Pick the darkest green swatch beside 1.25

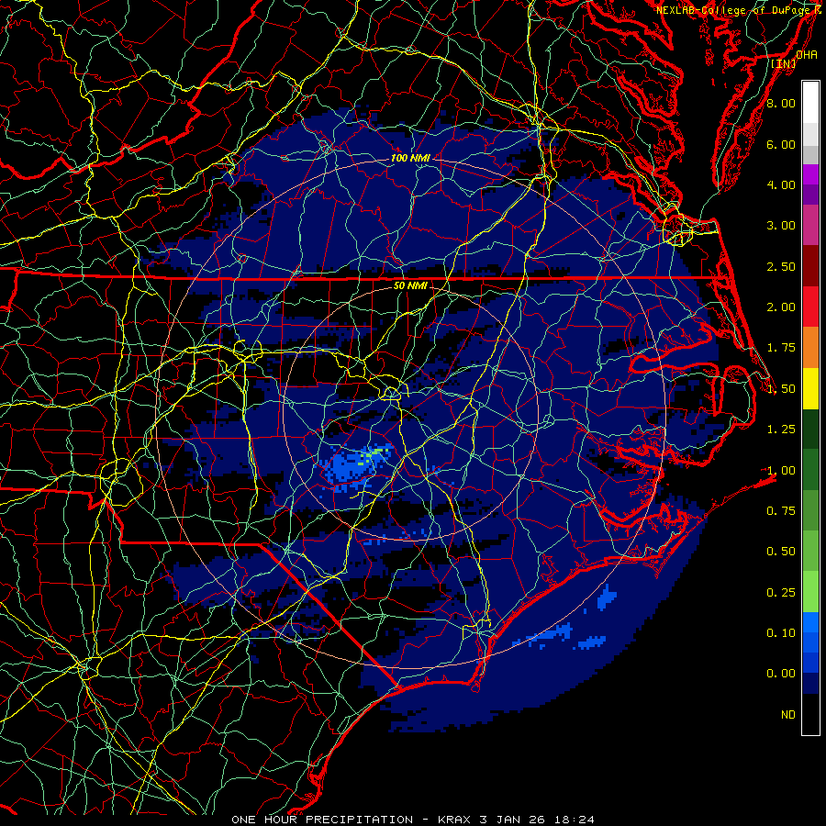tap(810, 429)
